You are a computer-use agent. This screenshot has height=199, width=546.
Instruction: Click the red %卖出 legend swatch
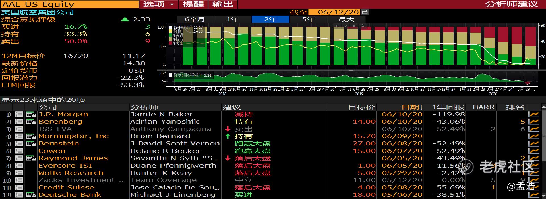(171, 43)
